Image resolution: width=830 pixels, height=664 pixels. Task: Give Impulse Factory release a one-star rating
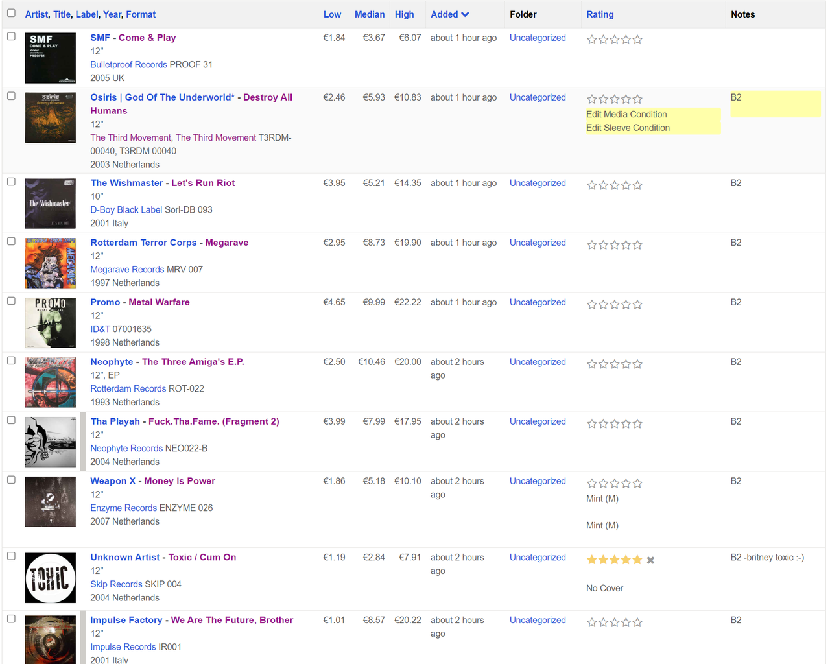[591, 622]
